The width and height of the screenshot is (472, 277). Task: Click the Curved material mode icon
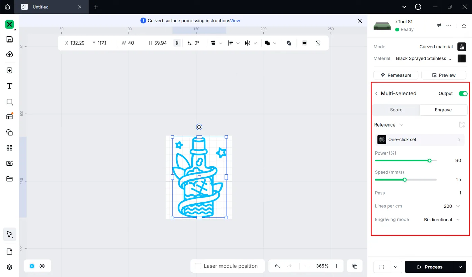coord(462,47)
